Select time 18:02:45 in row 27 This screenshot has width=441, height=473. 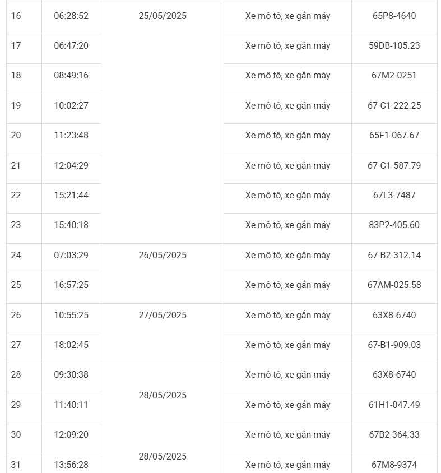point(71,345)
